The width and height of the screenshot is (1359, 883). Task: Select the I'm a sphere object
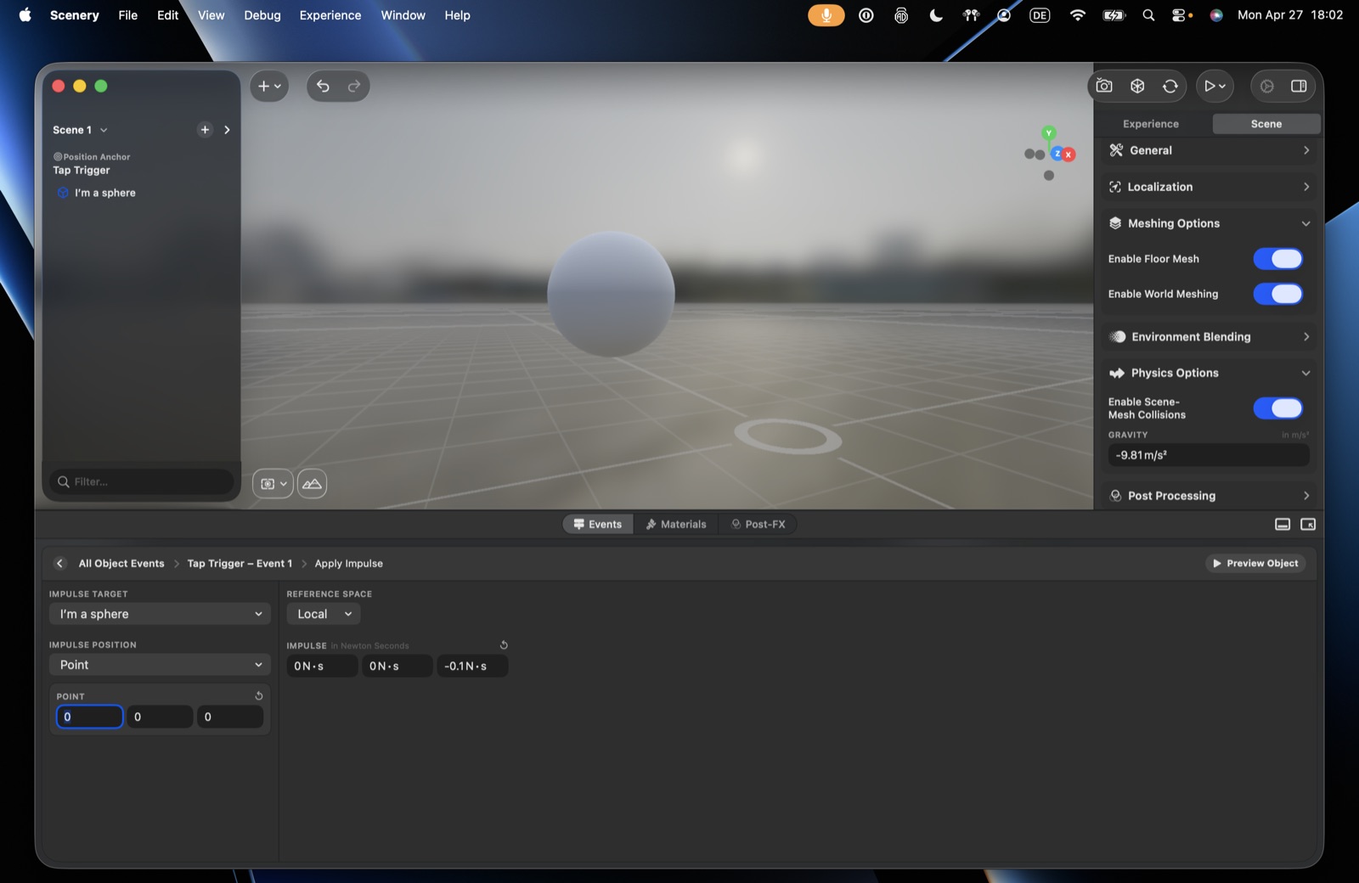104,193
